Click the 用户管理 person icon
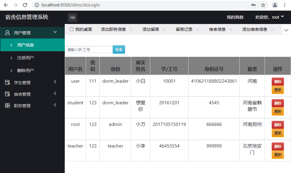This screenshot has height=173, width=291. [7, 33]
